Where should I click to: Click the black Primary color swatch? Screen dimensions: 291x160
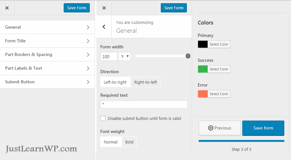(203, 44)
